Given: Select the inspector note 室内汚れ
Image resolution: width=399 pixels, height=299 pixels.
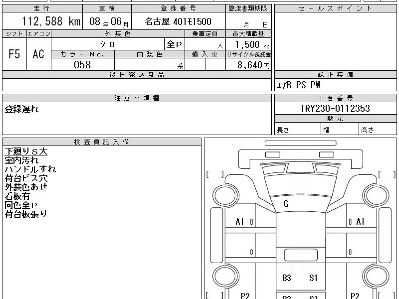Looking at the screenshot, I should [22, 161].
